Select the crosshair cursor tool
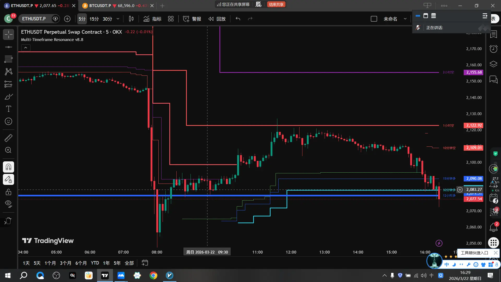Screen dimensions: 501x282 (8, 34)
